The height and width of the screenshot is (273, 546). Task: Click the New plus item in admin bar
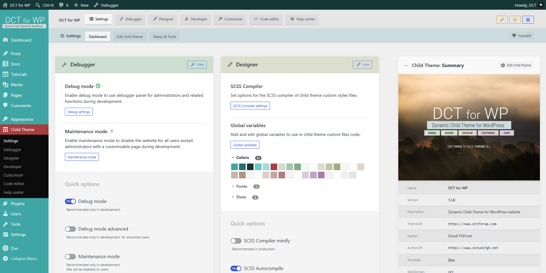click(x=81, y=5)
